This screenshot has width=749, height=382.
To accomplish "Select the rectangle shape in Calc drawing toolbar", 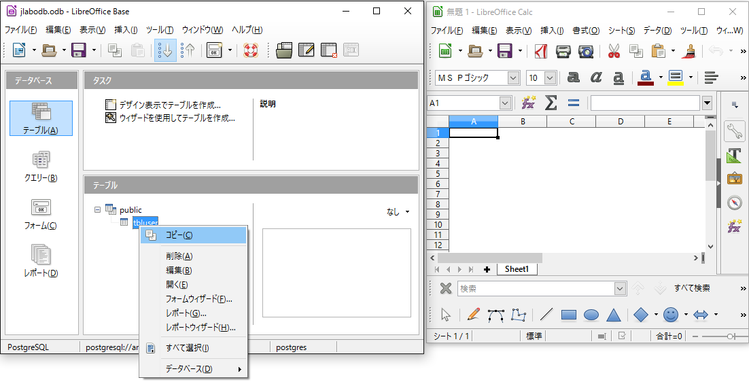I will [x=568, y=314].
